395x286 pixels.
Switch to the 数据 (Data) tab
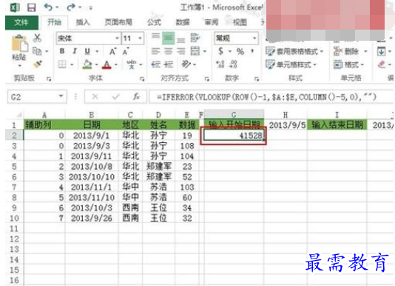(x=183, y=22)
